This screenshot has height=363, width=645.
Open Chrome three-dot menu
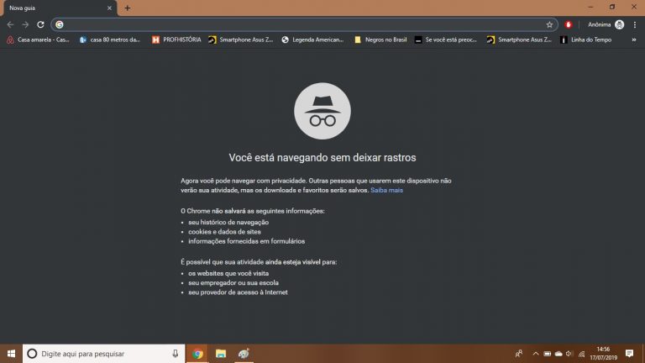point(635,24)
